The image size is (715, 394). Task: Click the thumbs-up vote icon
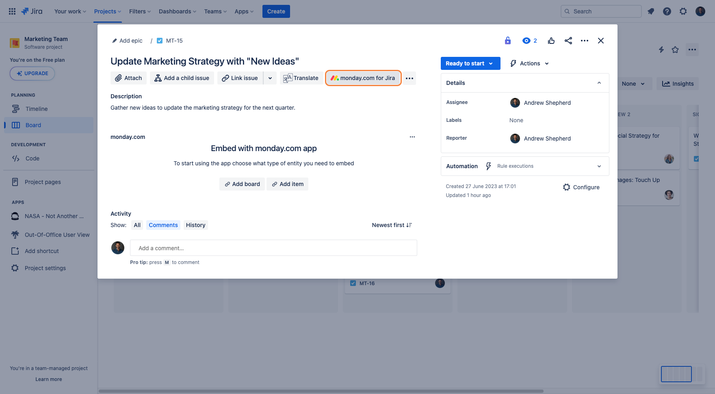click(551, 41)
